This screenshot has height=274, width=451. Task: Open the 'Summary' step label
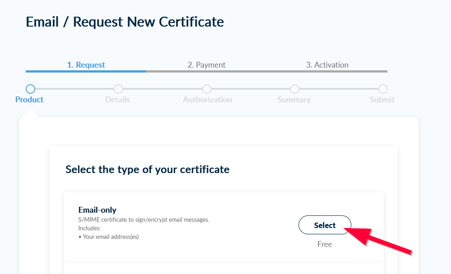pos(294,100)
